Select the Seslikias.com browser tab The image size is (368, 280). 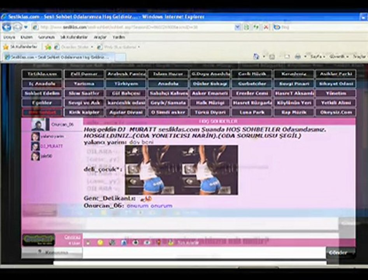tap(59, 57)
